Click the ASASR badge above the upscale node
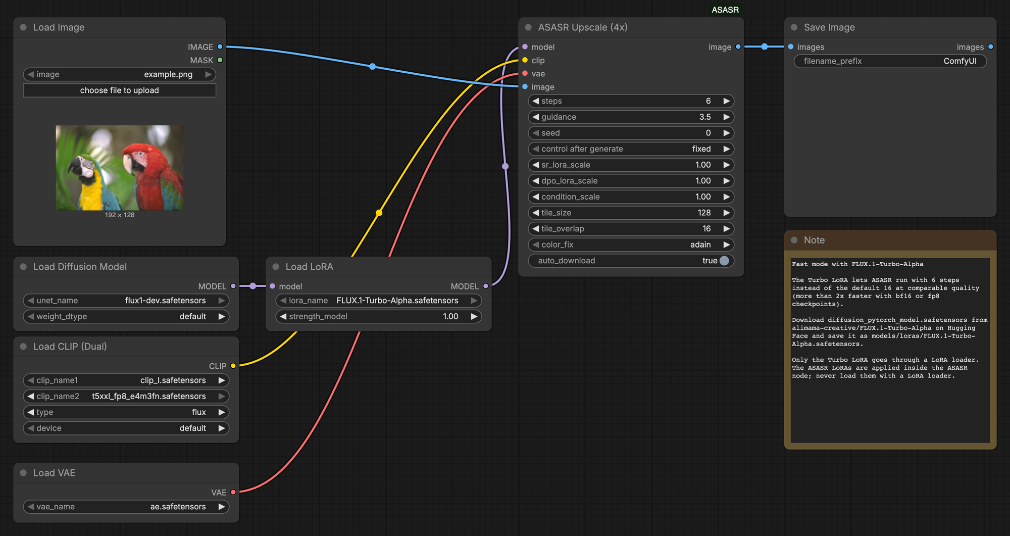The width and height of the screenshot is (1010, 536). (725, 10)
